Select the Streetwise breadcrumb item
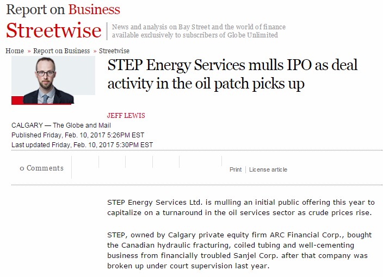This screenshot has height=277, width=383. [x=114, y=51]
